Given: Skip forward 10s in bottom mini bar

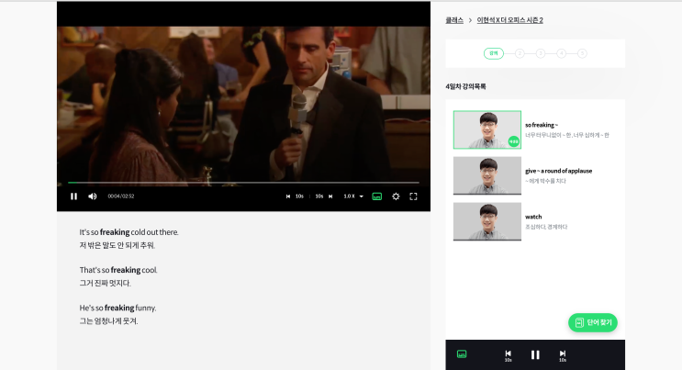Looking at the screenshot, I should pyautogui.click(x=563, y=355).
